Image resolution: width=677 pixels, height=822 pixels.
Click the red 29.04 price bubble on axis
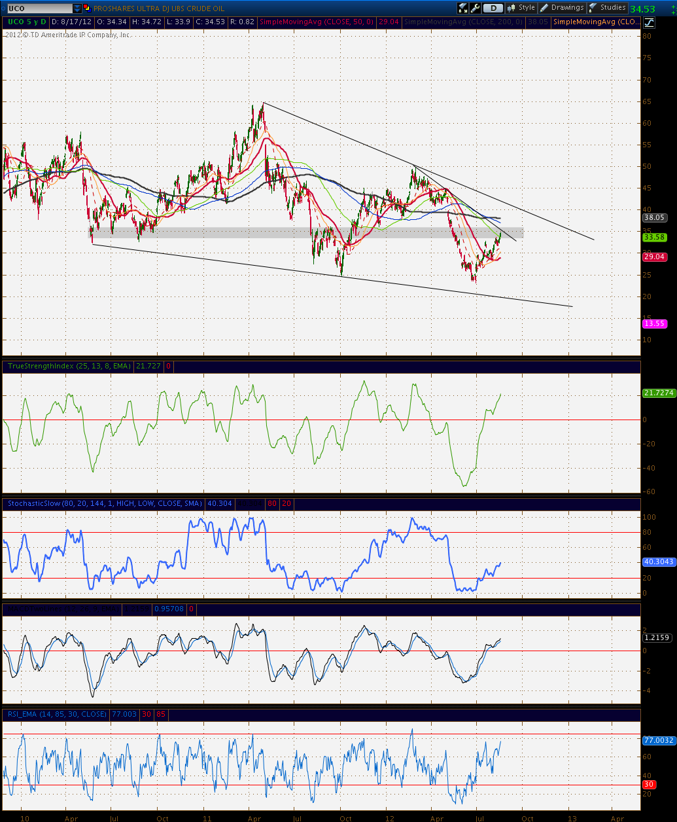(x=654, y=257)
